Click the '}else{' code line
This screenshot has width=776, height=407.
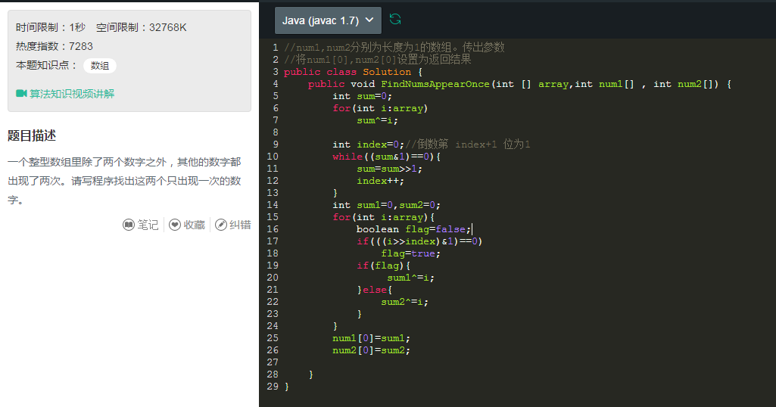coord(375,290)
